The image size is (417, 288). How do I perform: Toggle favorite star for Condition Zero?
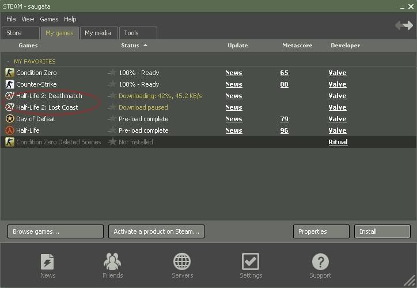click(x=113, y=73)
